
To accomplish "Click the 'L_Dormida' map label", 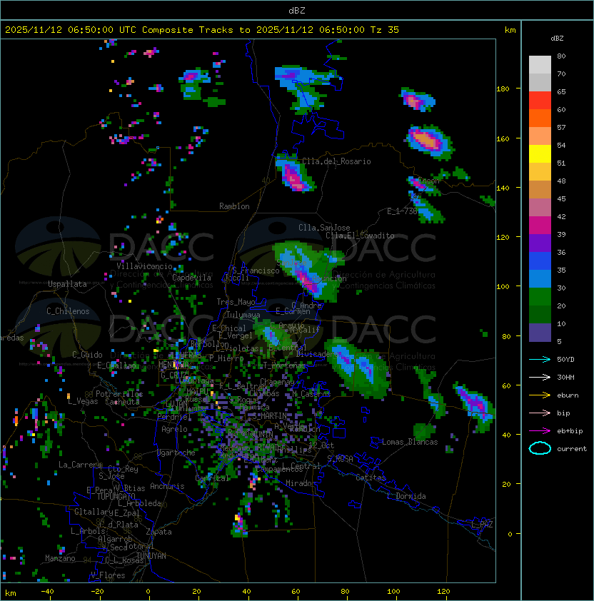I will click(406, 496).
